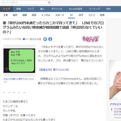Go to the ランキング tab
The image size is (121, 121).
94,9
